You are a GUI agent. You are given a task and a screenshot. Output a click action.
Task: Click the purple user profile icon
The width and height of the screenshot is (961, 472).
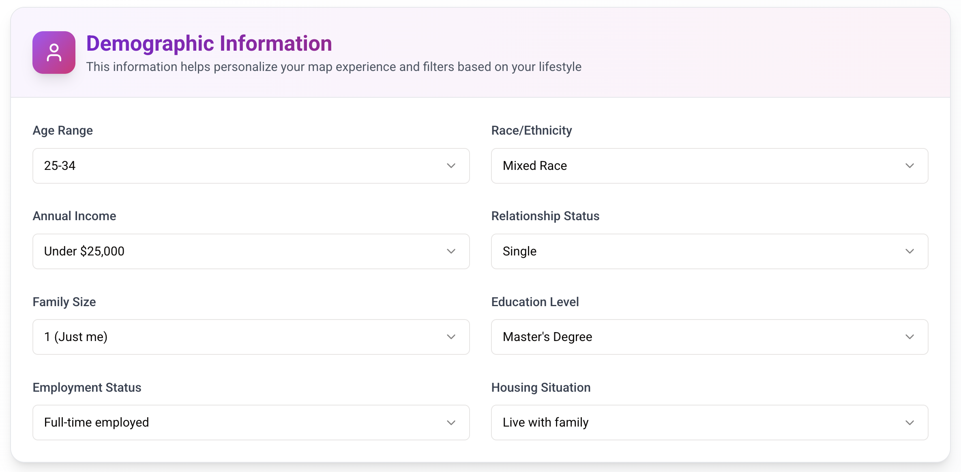[54, 53]
